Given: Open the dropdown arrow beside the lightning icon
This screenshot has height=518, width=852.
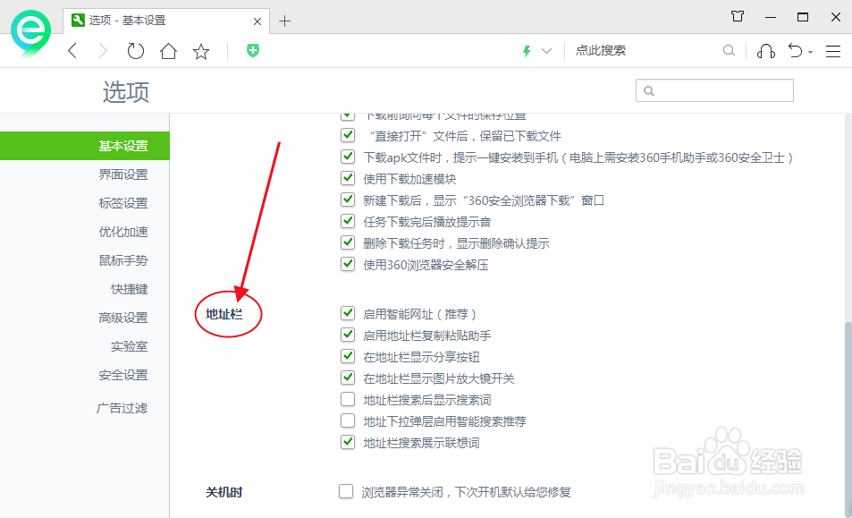Looking at the screenshot, I should (545, 51).
